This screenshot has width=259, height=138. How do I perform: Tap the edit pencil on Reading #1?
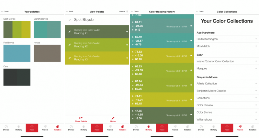pyautogui.click(x=69, y=31)
